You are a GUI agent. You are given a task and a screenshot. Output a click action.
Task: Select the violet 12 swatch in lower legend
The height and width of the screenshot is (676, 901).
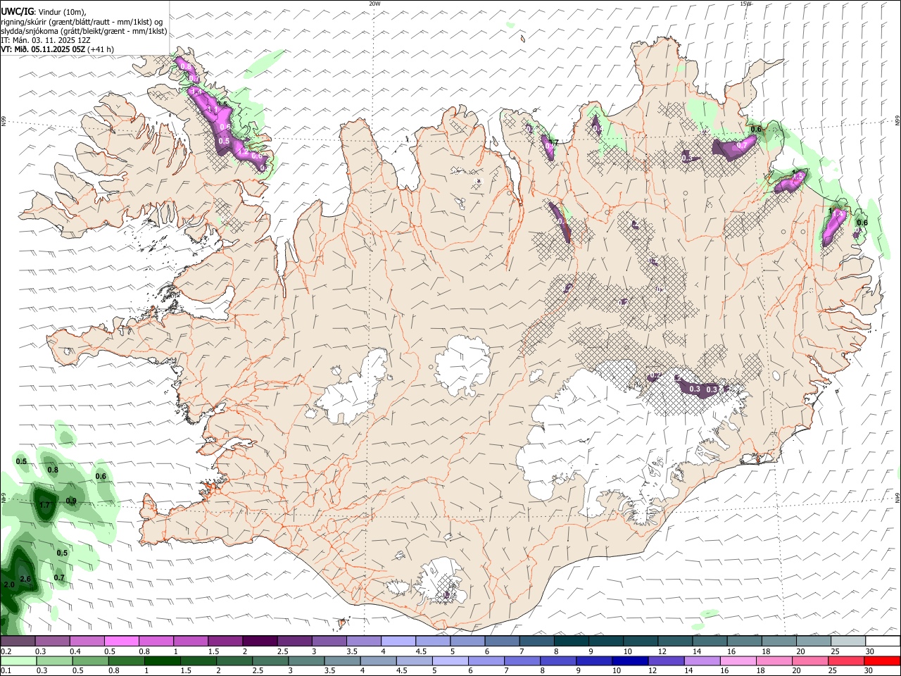coord(665,661)
